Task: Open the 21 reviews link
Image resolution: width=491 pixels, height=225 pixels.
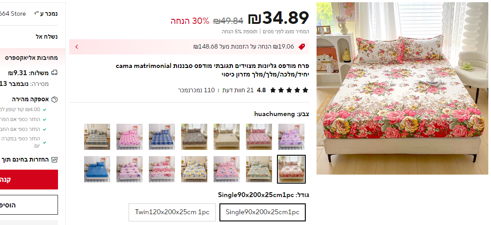Action: click(238, 90)
